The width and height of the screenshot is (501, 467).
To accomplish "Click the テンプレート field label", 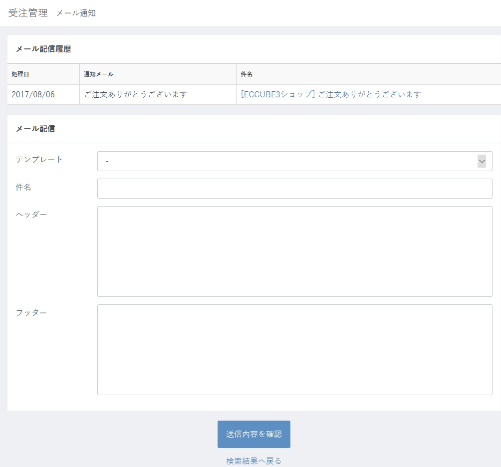I will coord(39,160).
